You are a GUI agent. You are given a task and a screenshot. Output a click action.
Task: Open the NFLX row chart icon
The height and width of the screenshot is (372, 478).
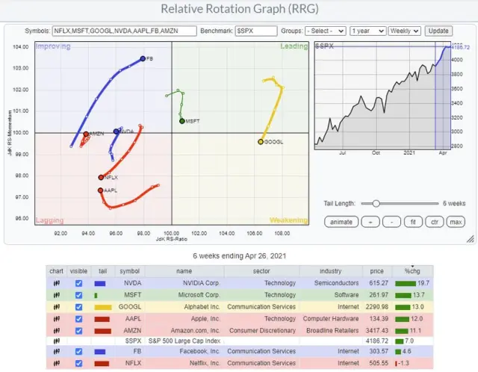pos(57,364)
